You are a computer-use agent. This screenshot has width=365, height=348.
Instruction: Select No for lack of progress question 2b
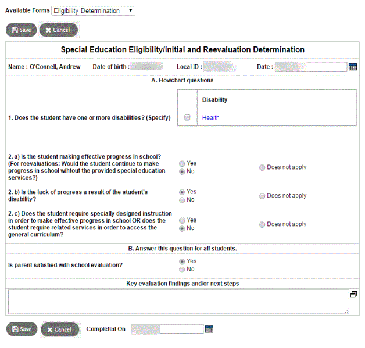pos(183,200)
